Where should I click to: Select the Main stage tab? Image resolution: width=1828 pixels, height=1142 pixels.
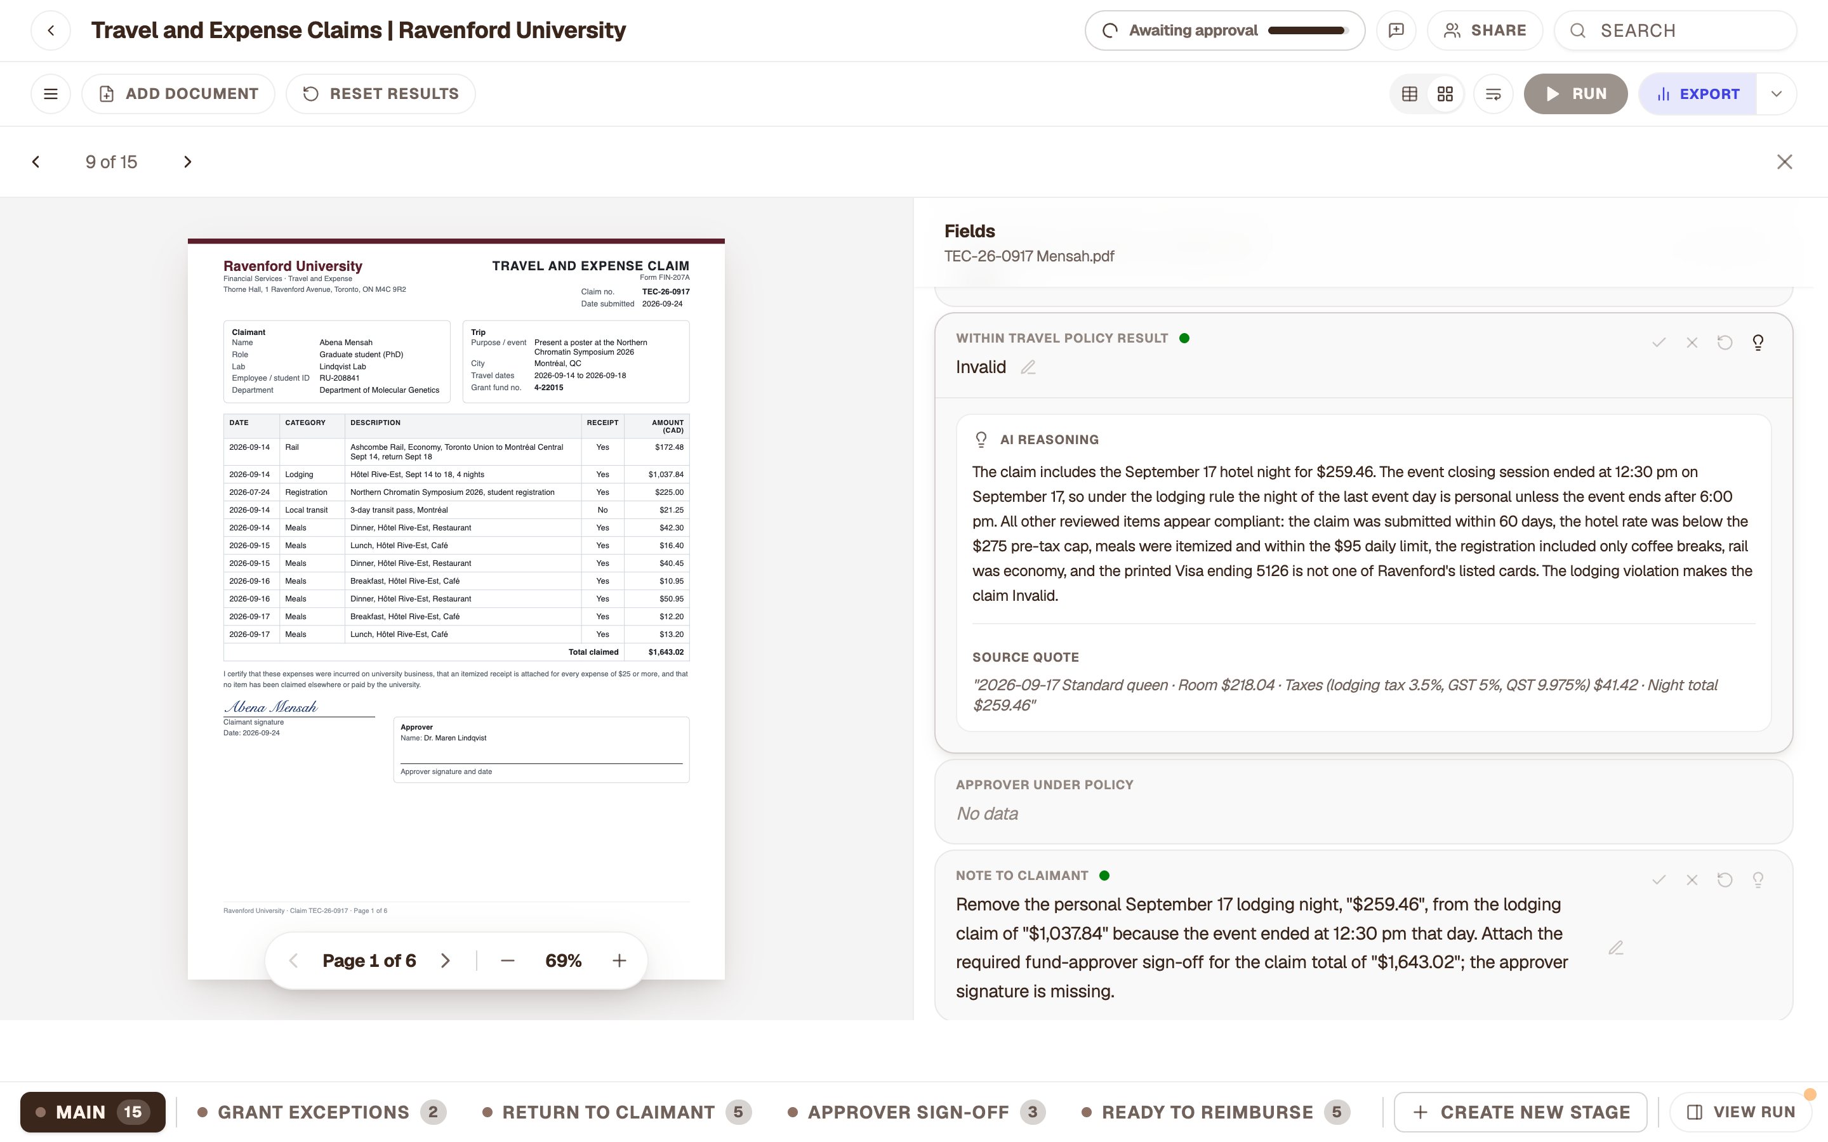(93, 1112)
